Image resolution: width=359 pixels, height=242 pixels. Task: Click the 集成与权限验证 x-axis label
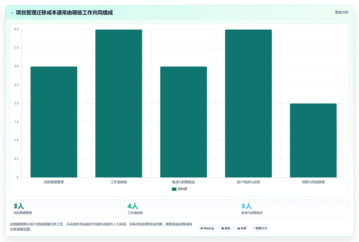click(x=184, y=182)
